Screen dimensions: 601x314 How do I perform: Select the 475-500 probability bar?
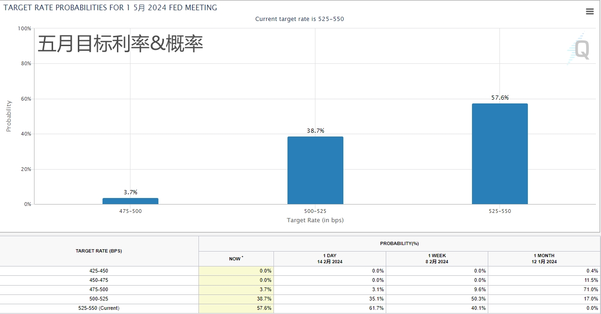click(x=130, y=201)
